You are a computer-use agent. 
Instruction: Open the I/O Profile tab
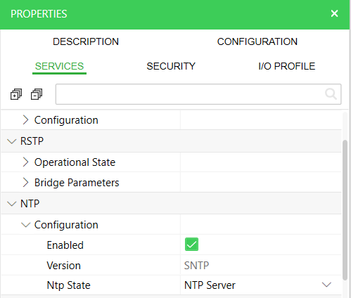286,66
